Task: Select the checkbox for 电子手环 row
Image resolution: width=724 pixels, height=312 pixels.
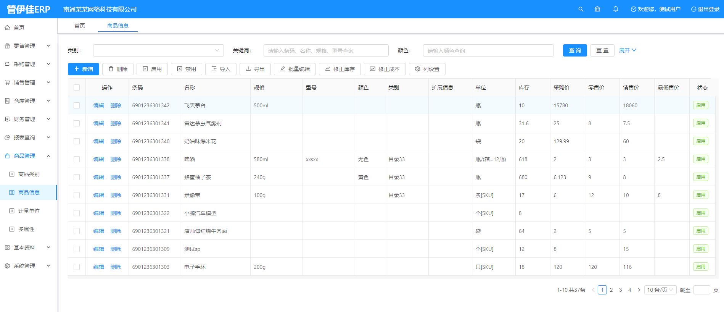Action: tap(77, 267)
